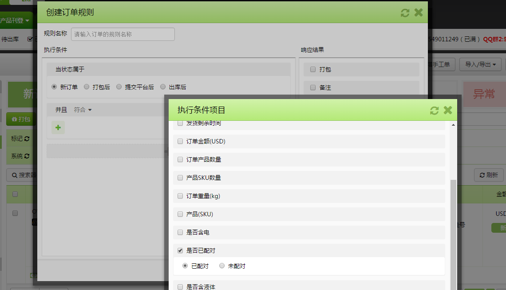The width and height of the screenshot is (506, 290).
Task: Check 备注 under 响应结果
Action: click(x=313, y=87)
